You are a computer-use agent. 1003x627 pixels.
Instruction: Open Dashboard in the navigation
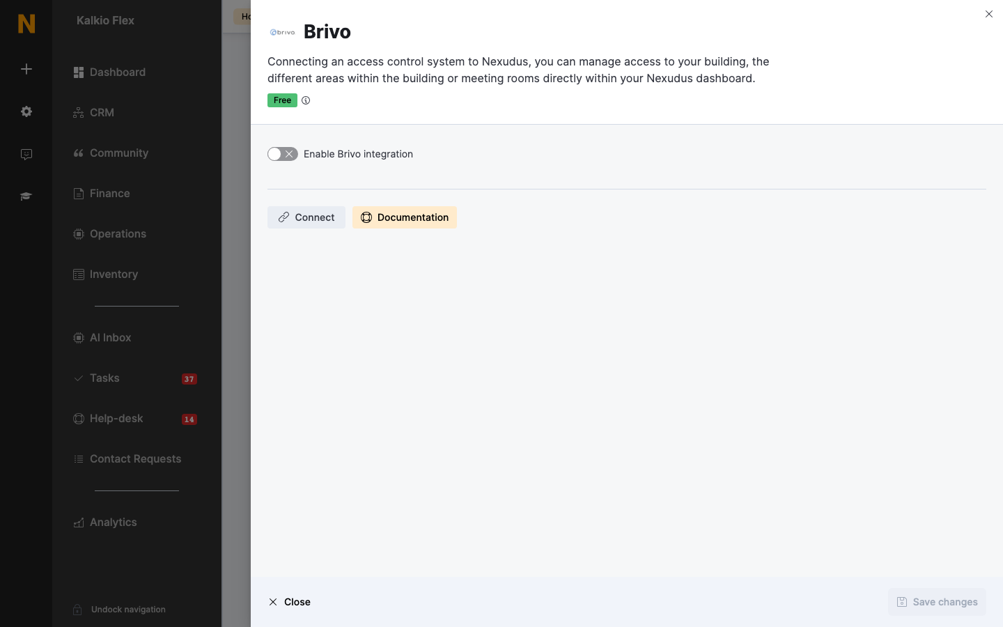pyautogui.click(x=109, y=72)
